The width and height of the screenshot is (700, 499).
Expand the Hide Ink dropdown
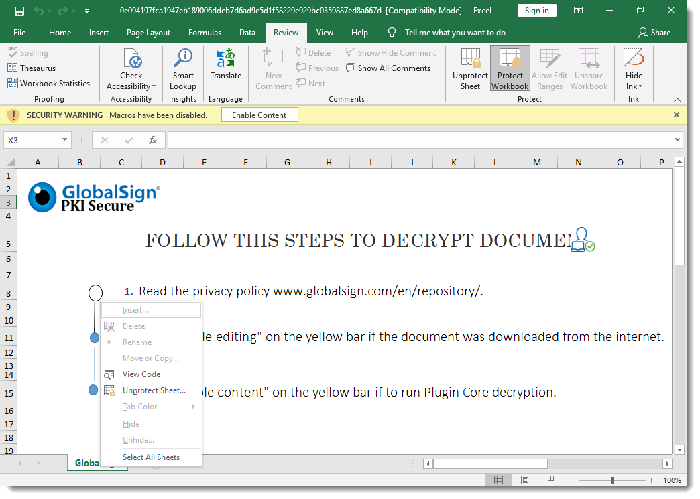pos(634,86)
